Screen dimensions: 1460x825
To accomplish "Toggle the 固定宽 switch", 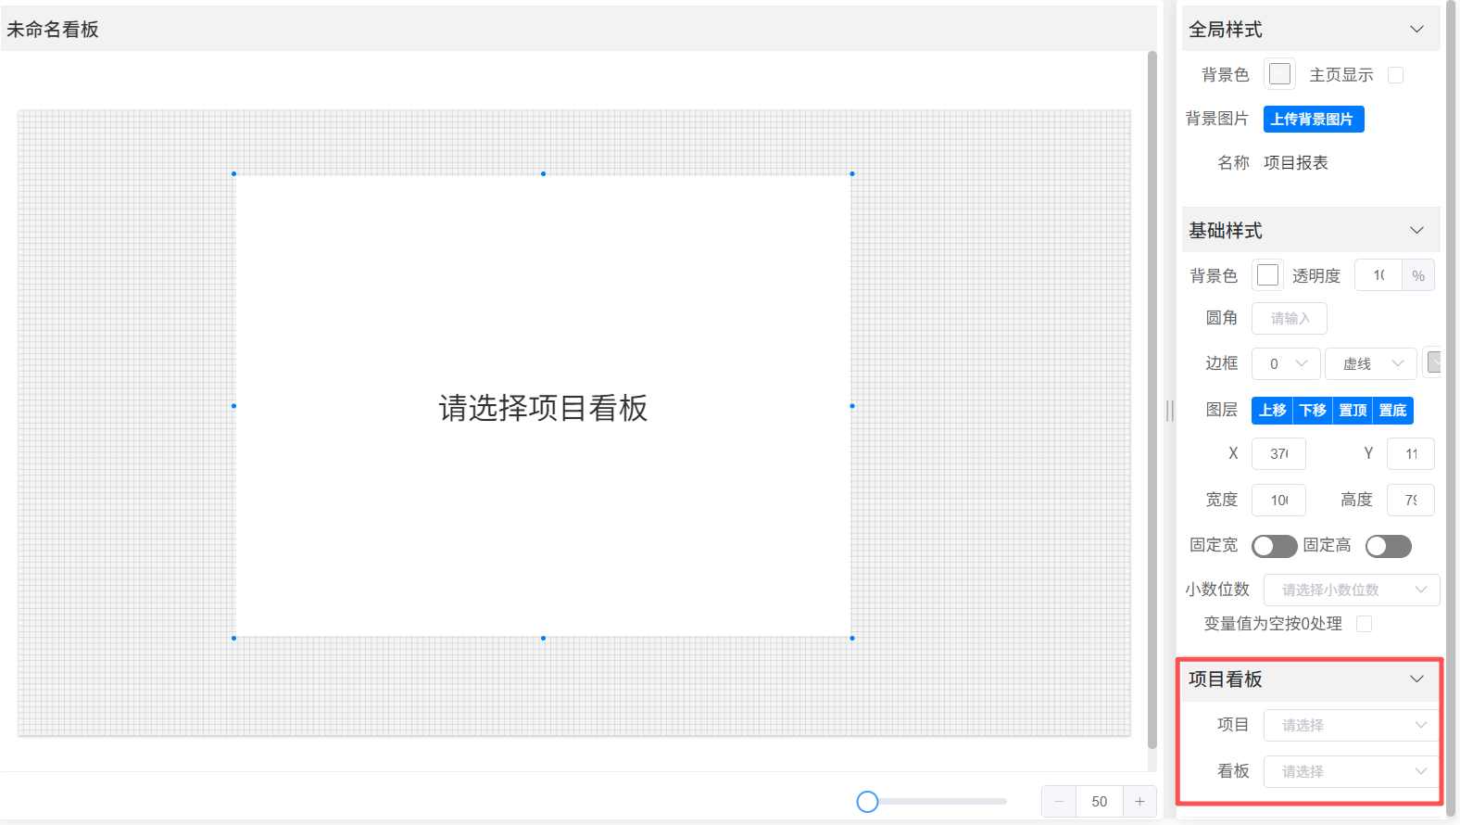I will [x=1274, y=546].
